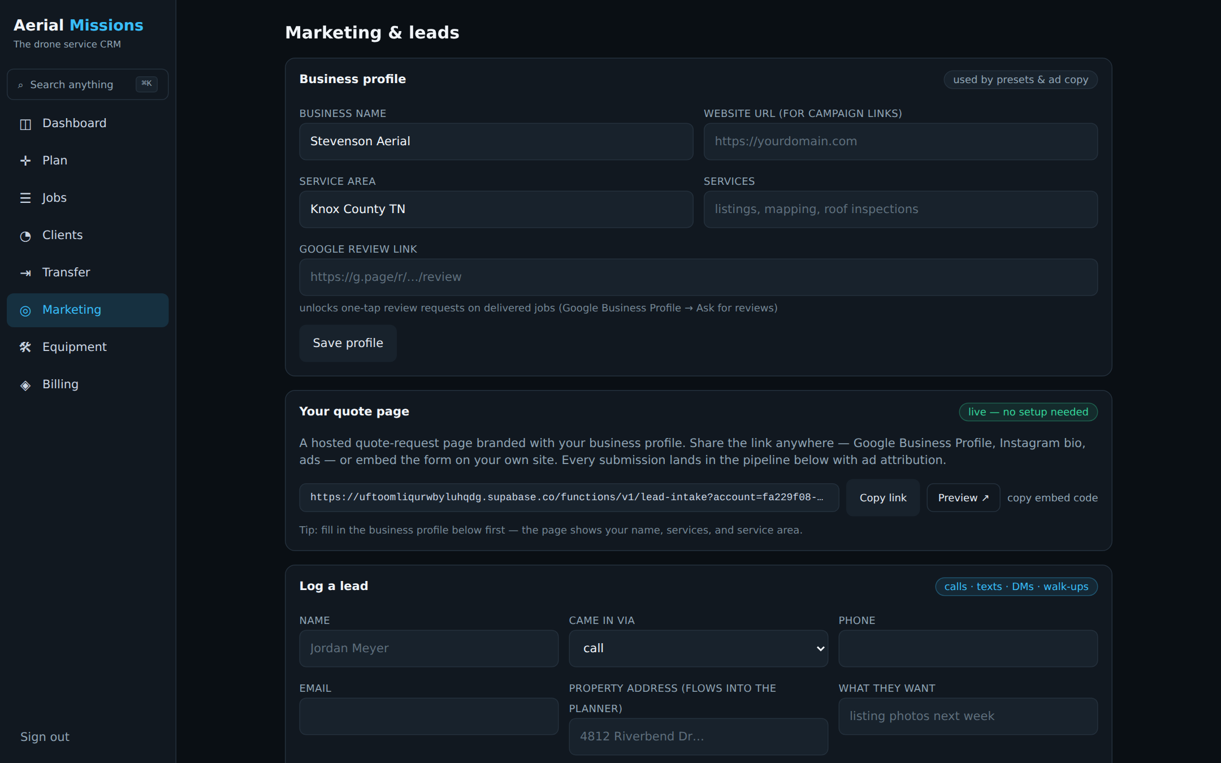This screenshot has height=763, width=1221.
Task: Click the 'Your quote page' heading
Action: coord(354,411)
